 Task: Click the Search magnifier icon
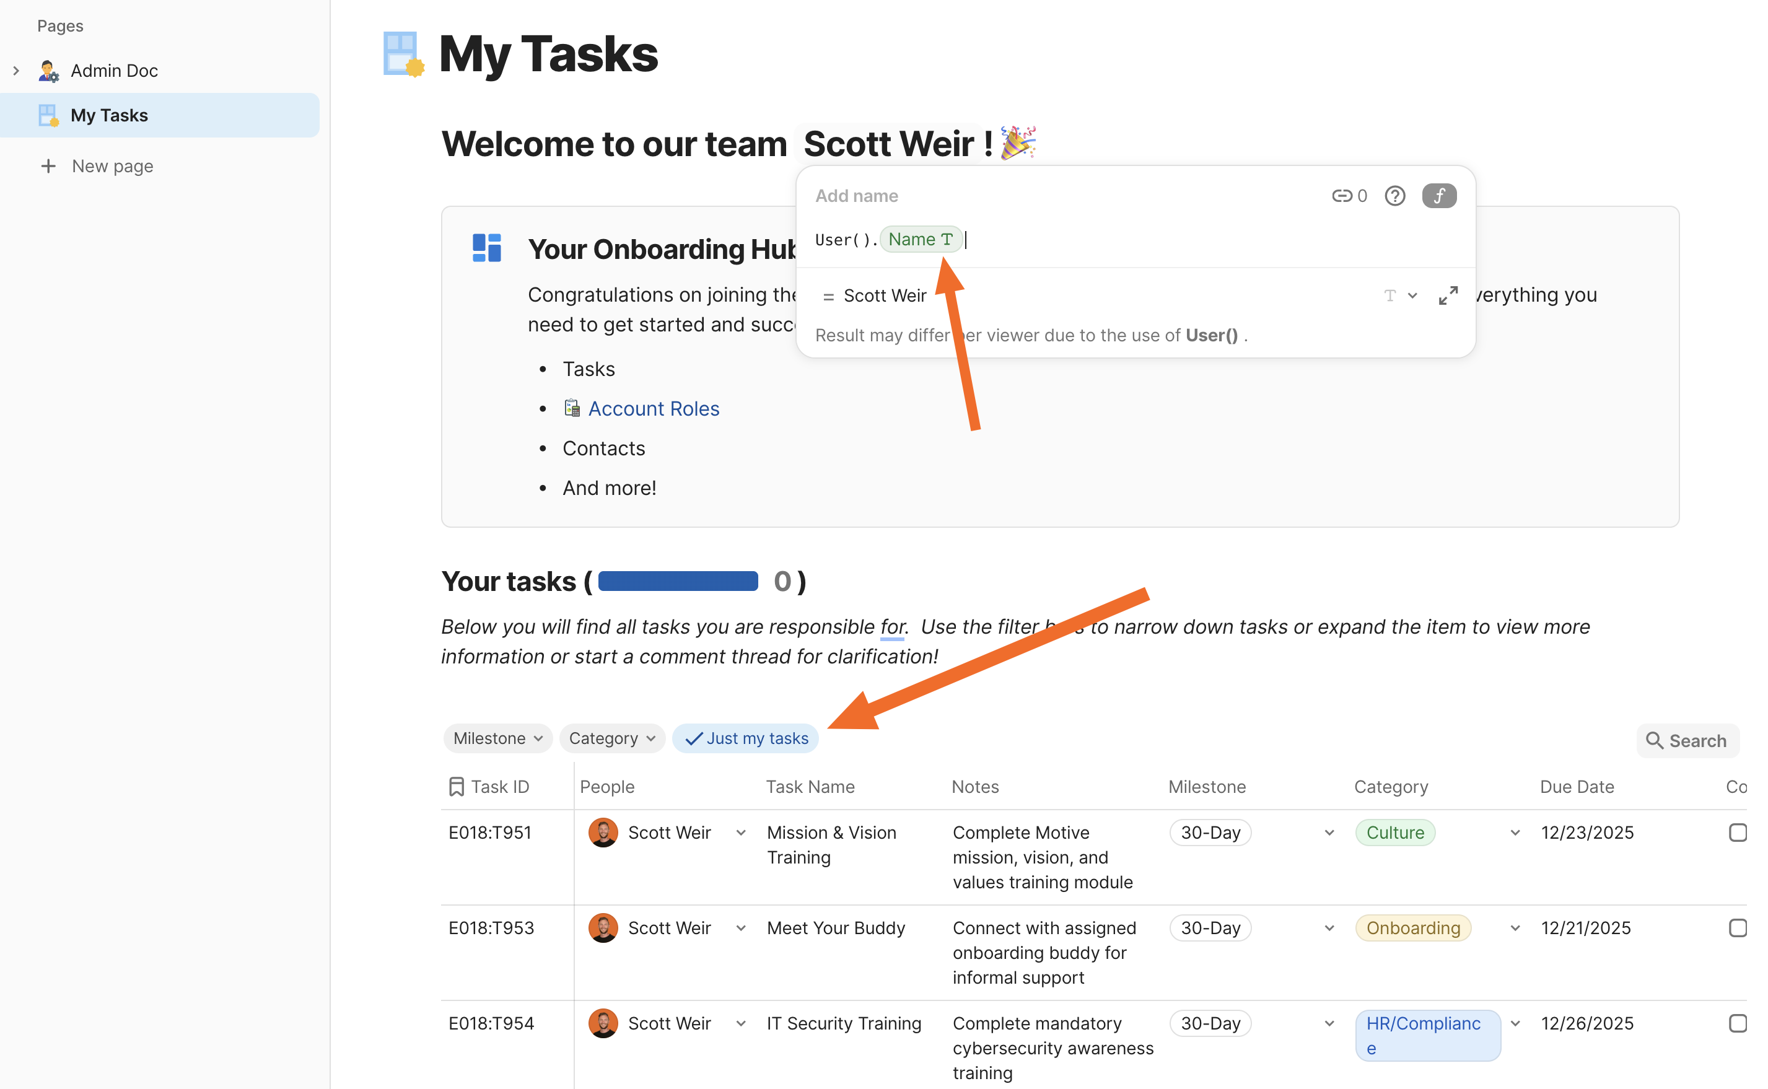(1654, 740)
